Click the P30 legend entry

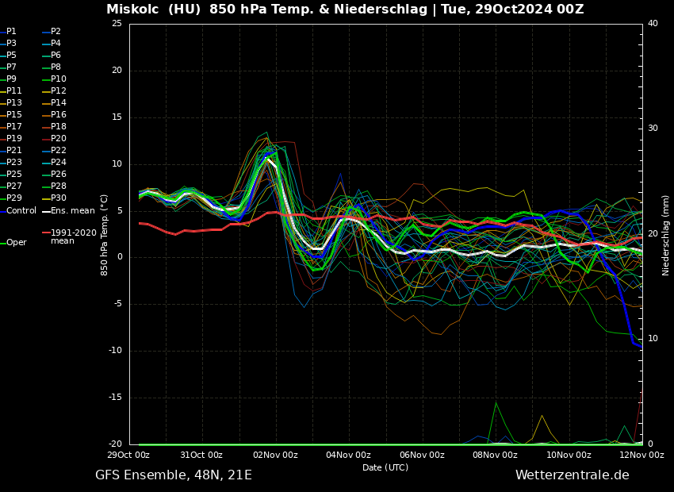59,198
